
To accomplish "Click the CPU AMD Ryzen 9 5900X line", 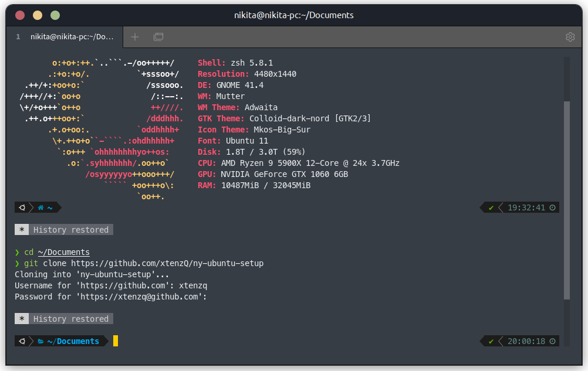I will pos(299,163).
